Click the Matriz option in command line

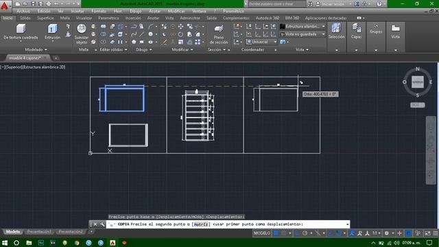click(201, 224)
